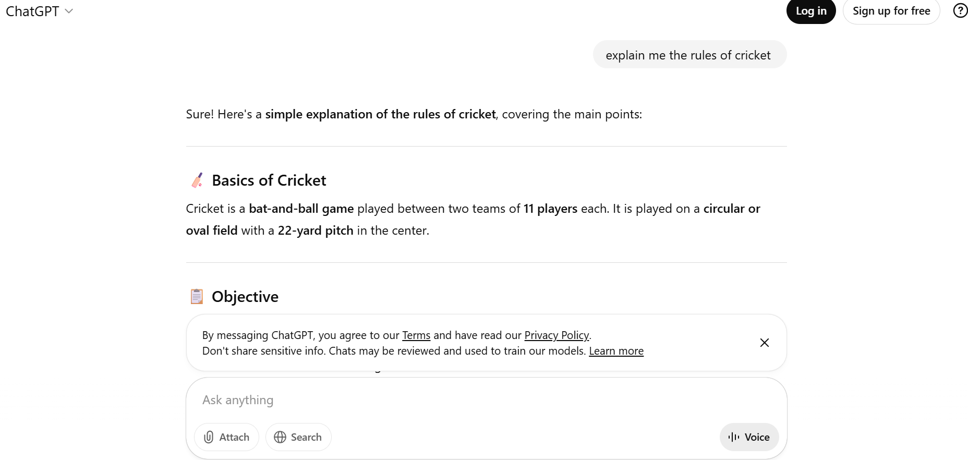Click the globe icon in Search
The image size is (968, 460).
(x=280, y=437)
